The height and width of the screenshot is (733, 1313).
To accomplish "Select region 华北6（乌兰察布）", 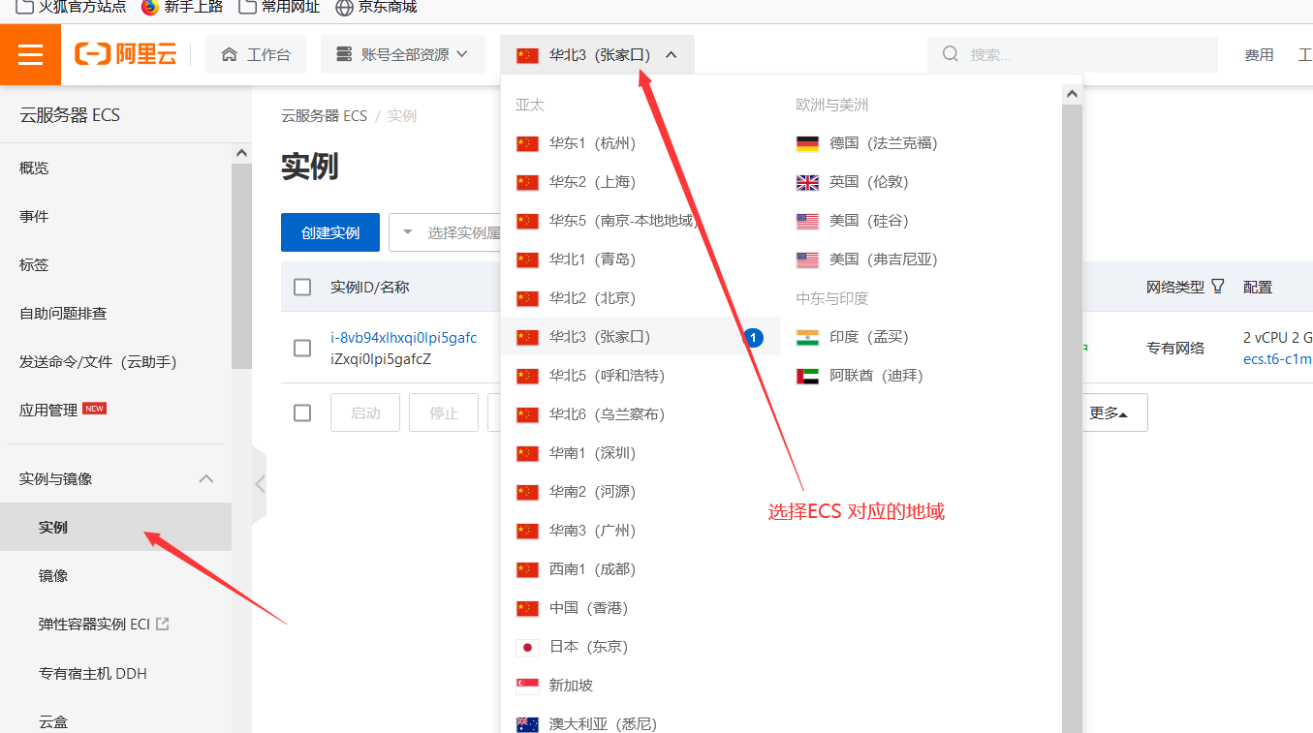I will click(641, 414).
